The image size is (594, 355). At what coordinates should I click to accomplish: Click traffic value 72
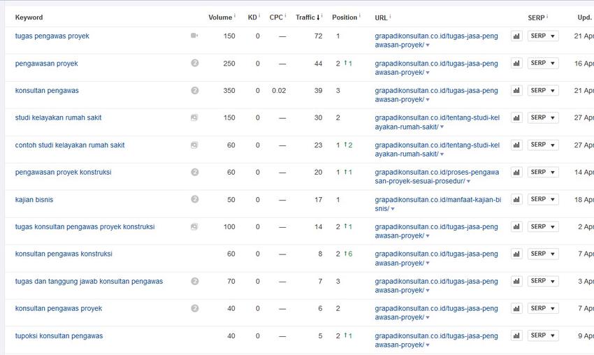coord(318,36)
